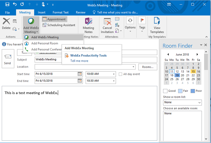Click the Response Options icon
211x143 pixels.
pyautogui.click(x=117, y=31)
